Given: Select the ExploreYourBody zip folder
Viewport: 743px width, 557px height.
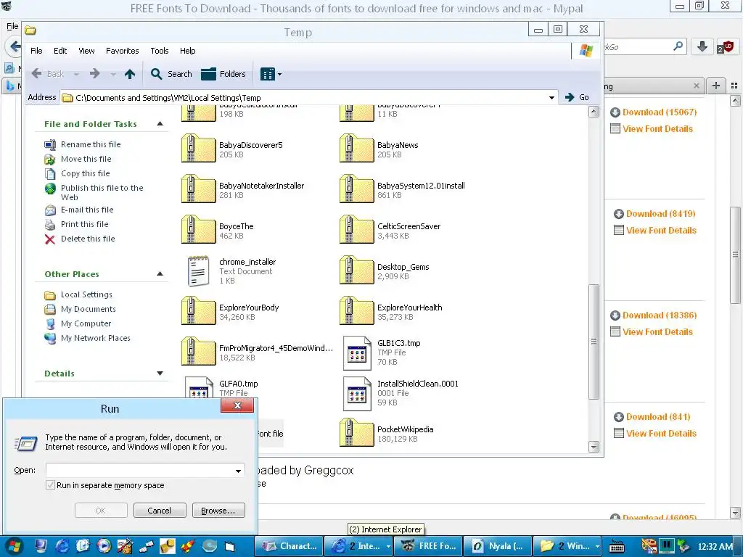Looking at the screenshot, I should tap(230, 312).
